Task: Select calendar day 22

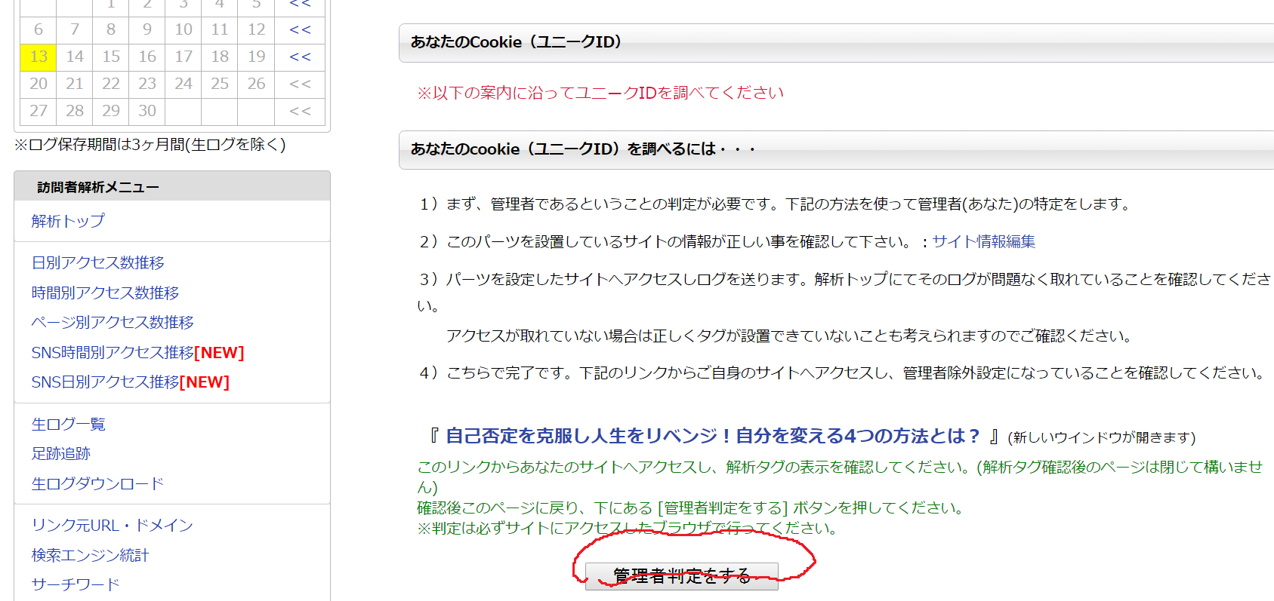Action: 111,84
